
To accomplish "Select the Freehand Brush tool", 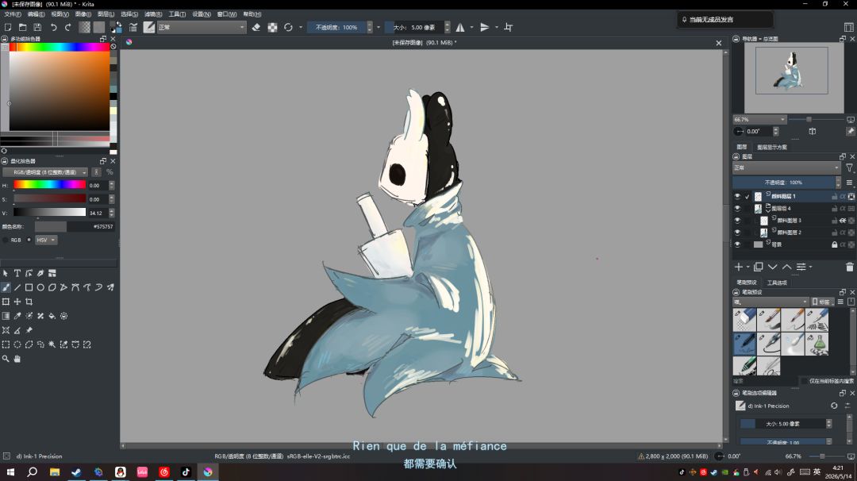I will (6, 287).
